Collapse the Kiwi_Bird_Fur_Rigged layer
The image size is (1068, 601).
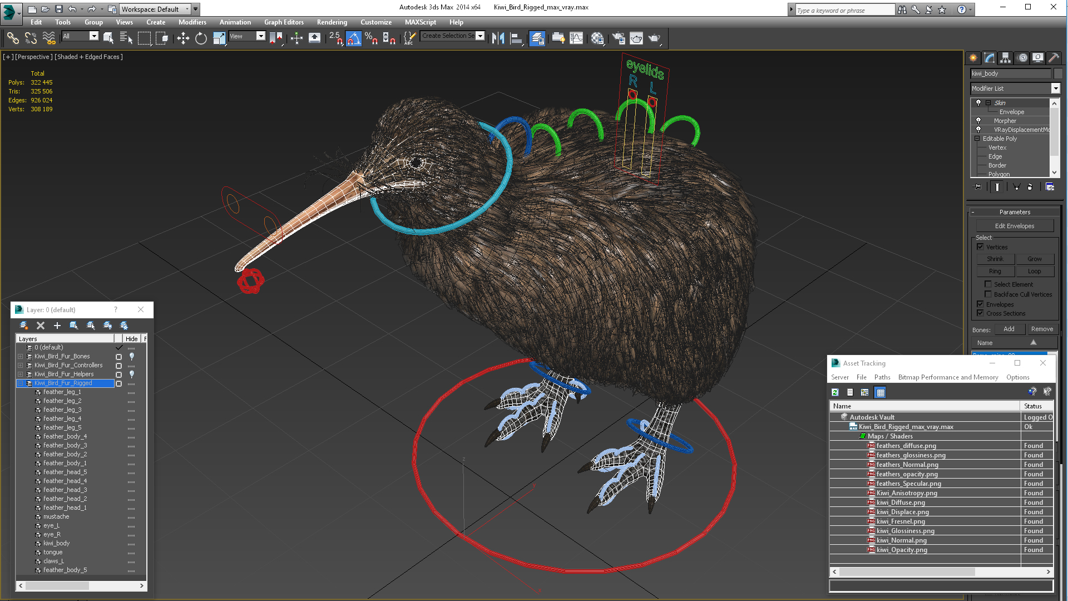(x=21, y=383)
